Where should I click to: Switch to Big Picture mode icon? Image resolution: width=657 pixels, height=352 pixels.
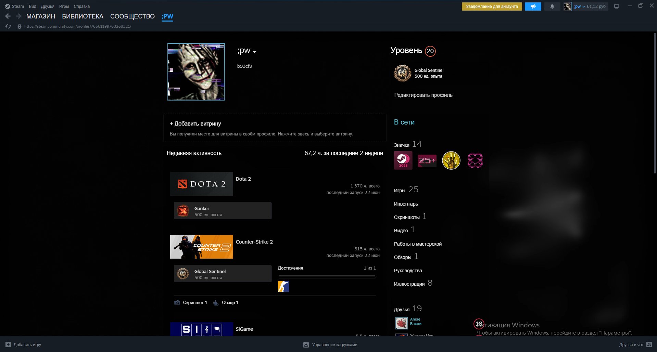coord(617,6)
